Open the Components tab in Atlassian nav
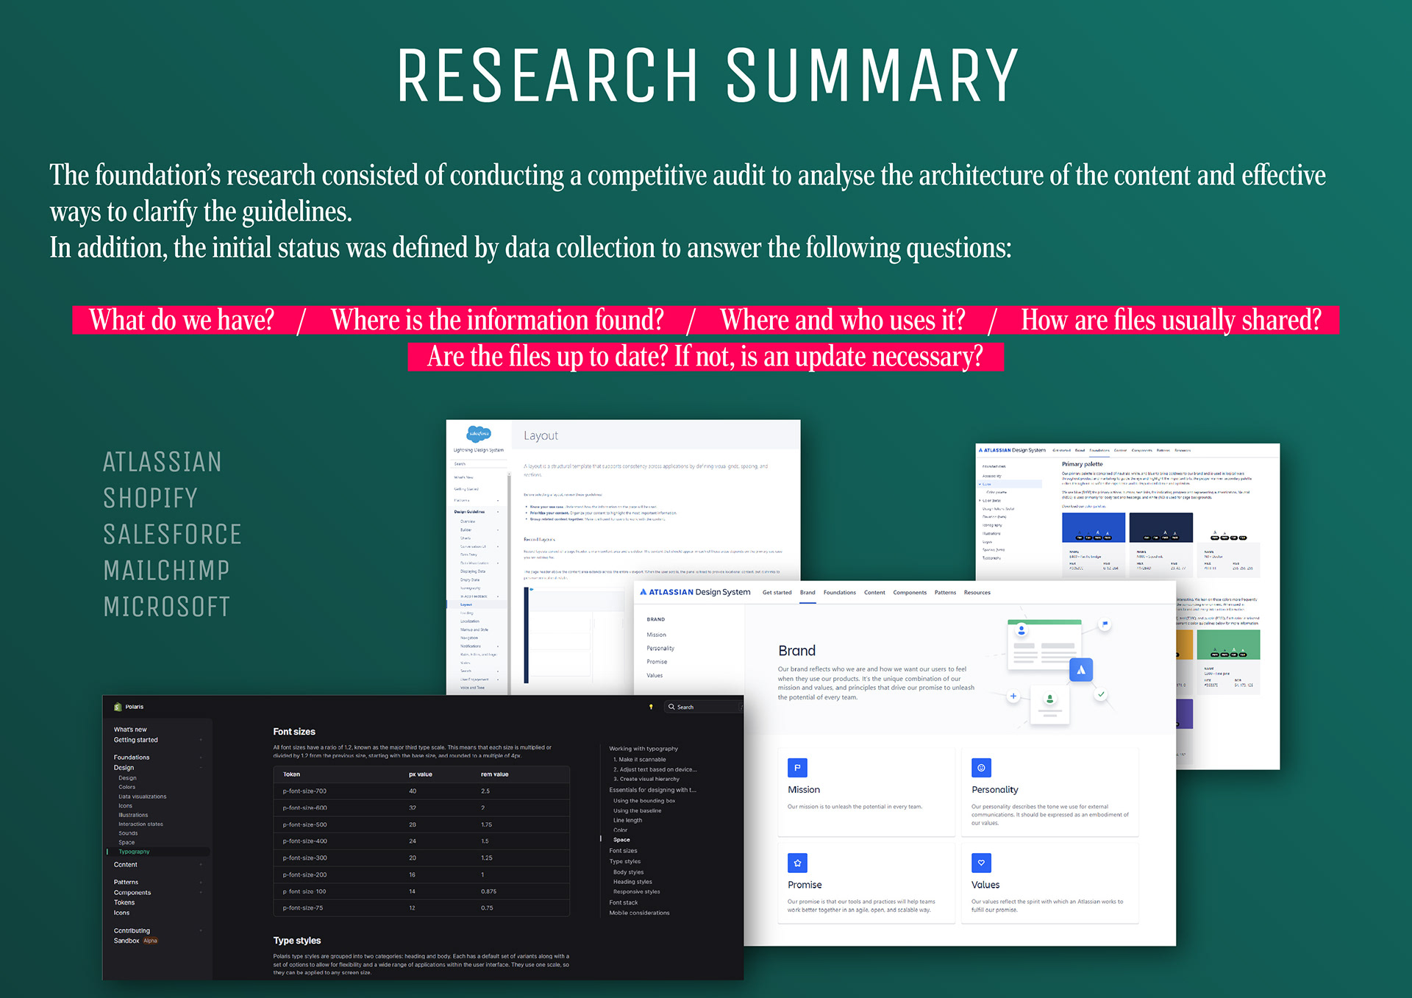Image resolution: width=1412 pixels, height=998 pixels. 909,593
